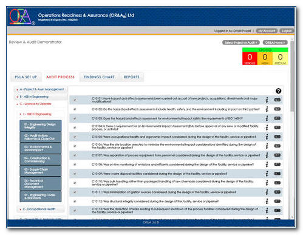Image resolution: width=303 pixels, height=235 pixels.
Task: Click the info icon for question C10111
Action: pyautogui.click(x=267, y=192)
